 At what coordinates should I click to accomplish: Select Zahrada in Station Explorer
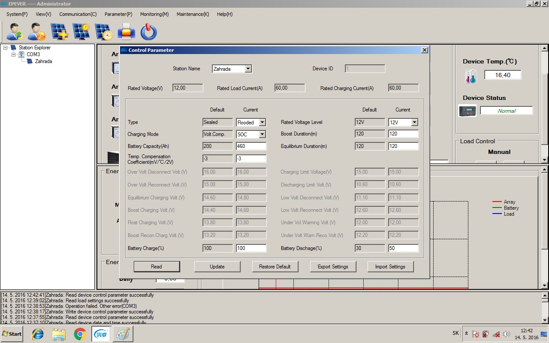coord(43,61)
